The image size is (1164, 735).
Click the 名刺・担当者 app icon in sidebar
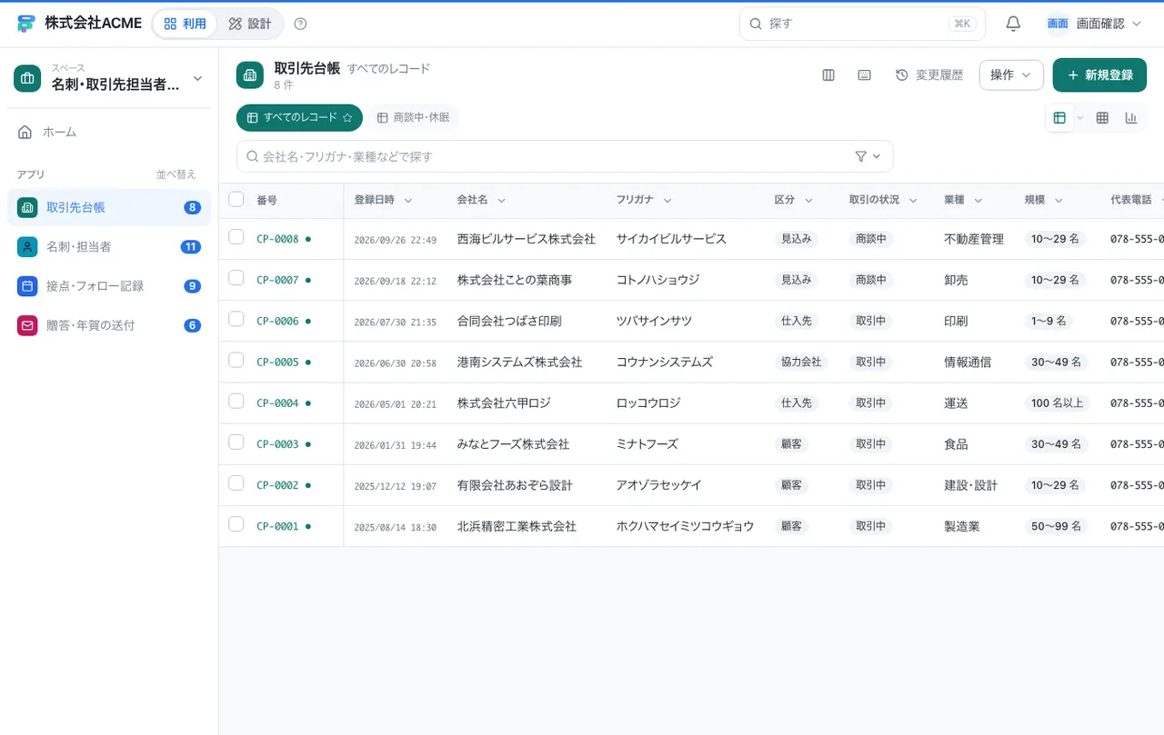[x=27, y=246]
